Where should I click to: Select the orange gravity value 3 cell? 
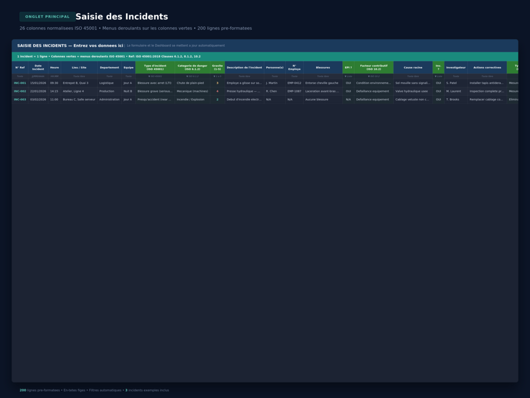[217, 83]
